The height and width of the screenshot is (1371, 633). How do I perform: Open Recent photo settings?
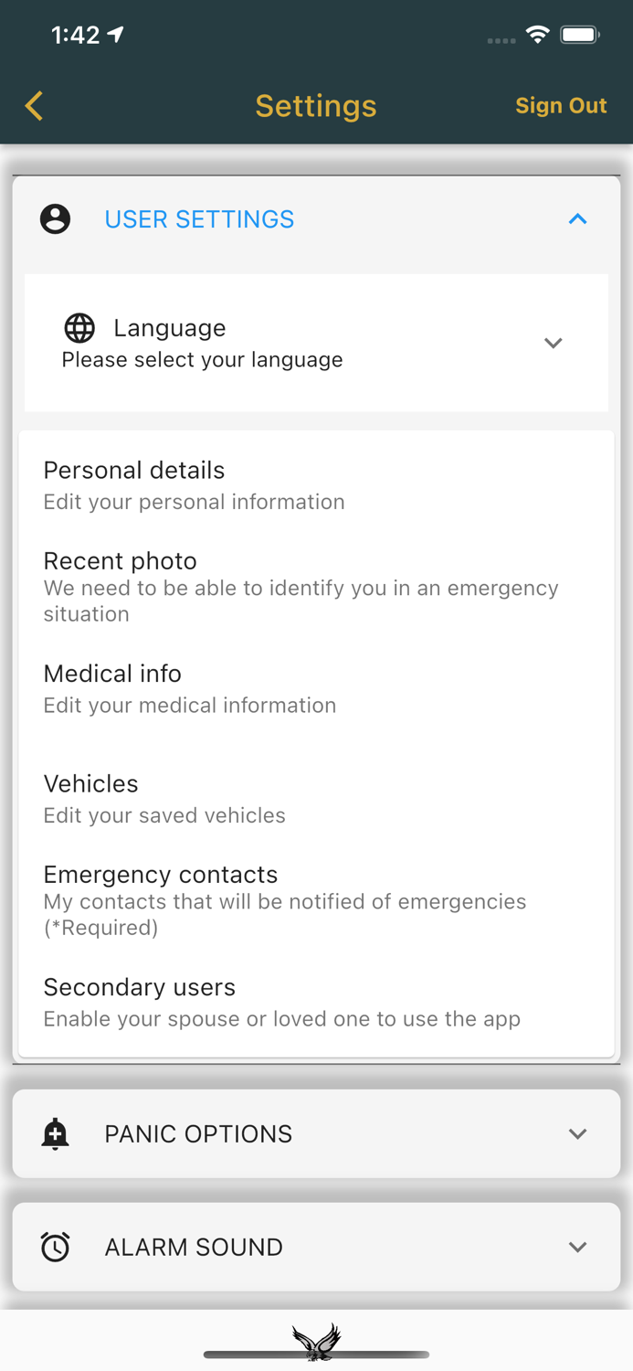(x=121, y=561)
